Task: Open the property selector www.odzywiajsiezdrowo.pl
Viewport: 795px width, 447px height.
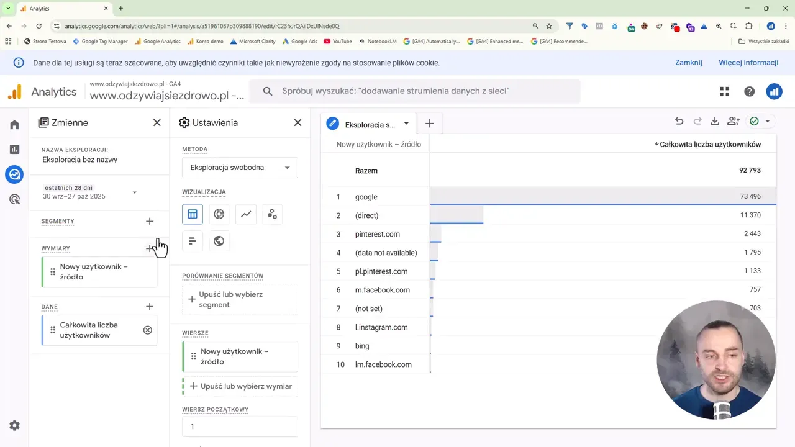Action: tap(168, 92)
